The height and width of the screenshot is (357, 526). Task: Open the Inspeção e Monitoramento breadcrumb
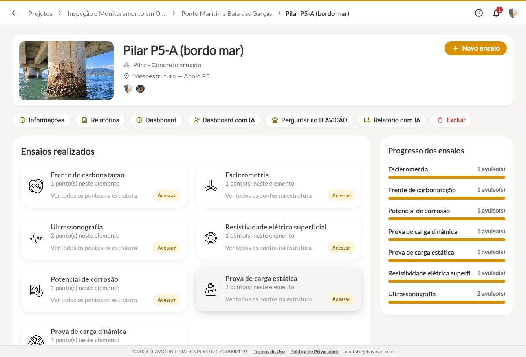116,13
